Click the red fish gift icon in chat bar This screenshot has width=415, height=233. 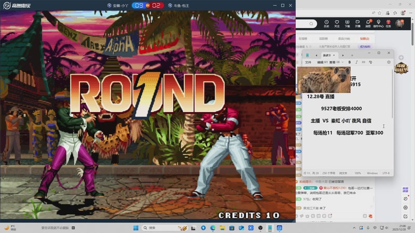tap(370, 216)
